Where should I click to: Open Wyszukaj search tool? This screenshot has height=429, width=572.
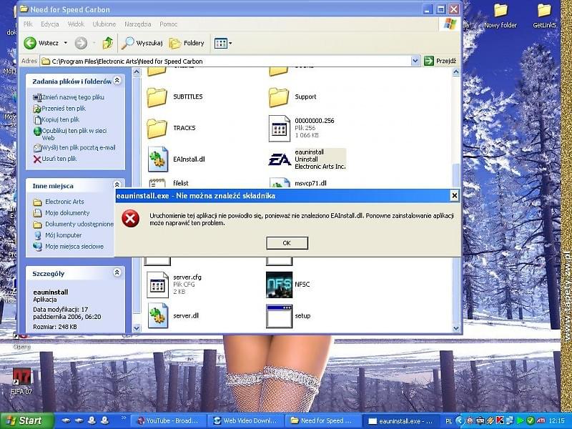[142, 43]
